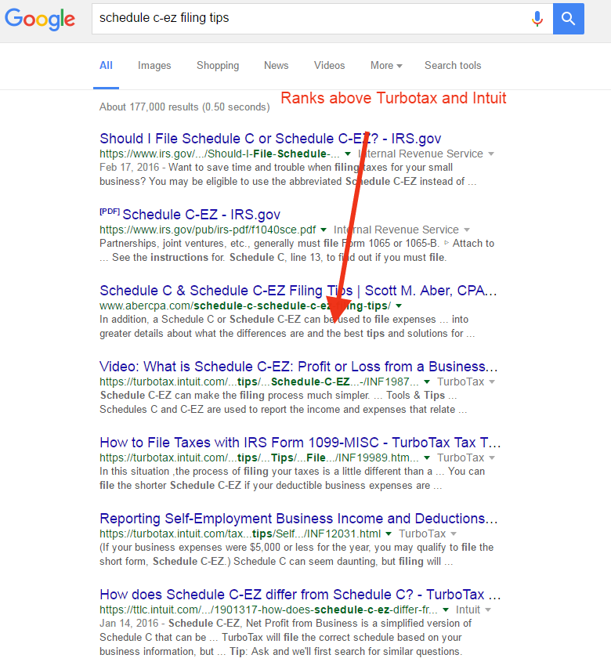
Task: Open green arrow beside INF1987 TurboTax URL
Action: (427, 382)
